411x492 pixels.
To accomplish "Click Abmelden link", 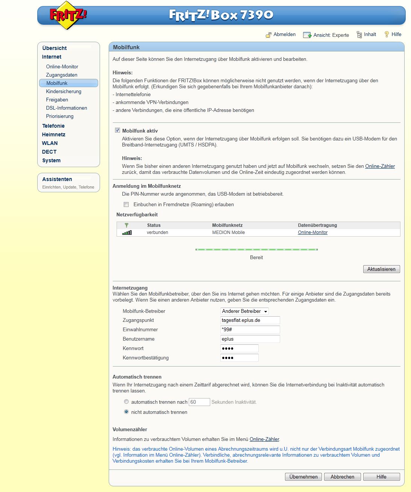I will point(285,34).
